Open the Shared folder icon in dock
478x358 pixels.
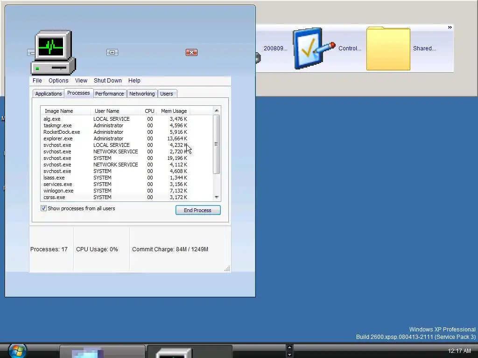click(x=388, y=48)
